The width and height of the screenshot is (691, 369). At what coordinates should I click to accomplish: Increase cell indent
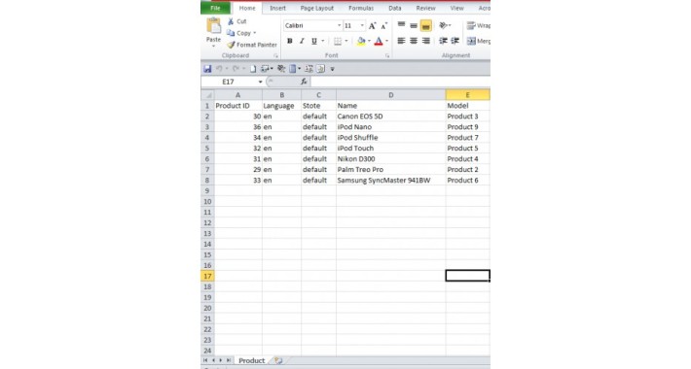[455, 41]
